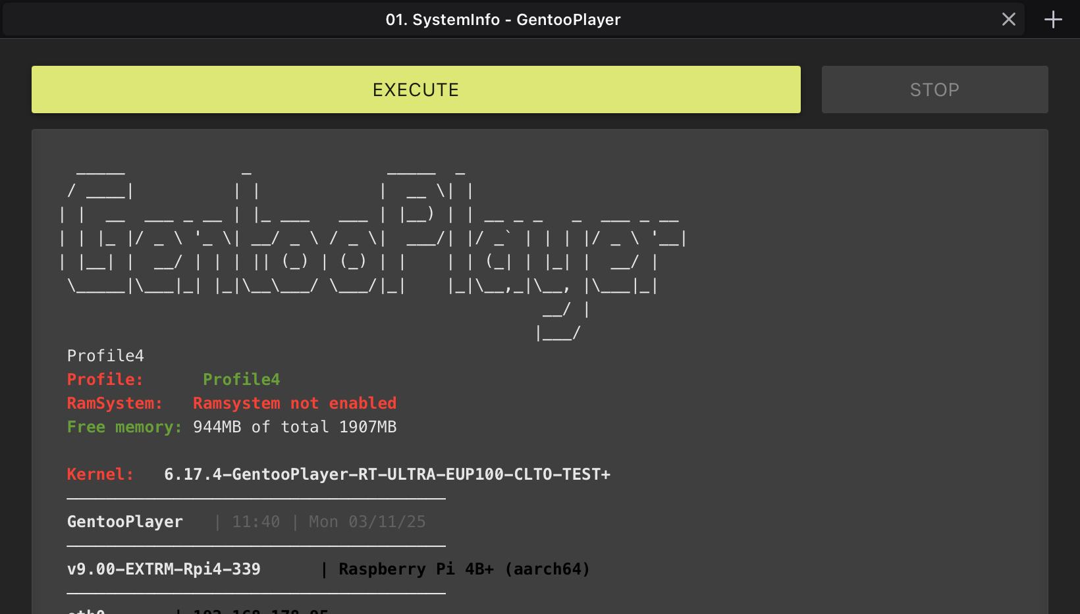Viewport: 1080px width, 614px height.
Task: Click 'Raspberry Pi 4B+ (aarch64)' text
Action: point(464,569)
